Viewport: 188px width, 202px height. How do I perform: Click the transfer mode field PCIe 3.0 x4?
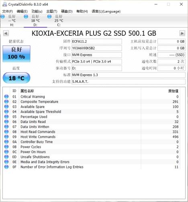[x=97, y=61]
